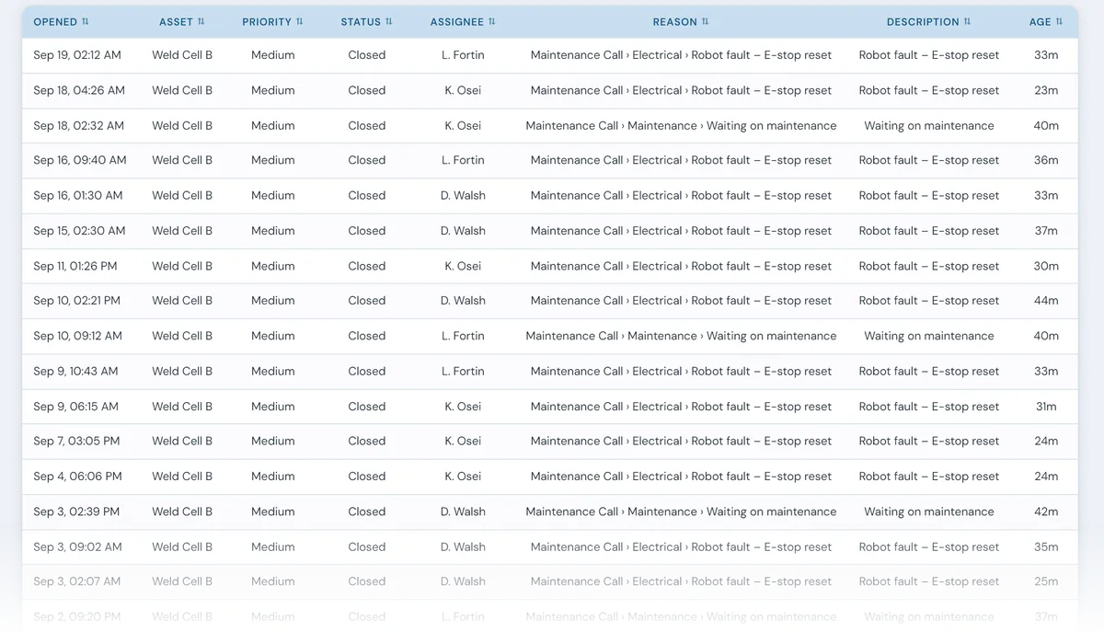Click the 30m age value
Image resolution: width=1104 pixels, height=632 pixels.
pos(1046,266)
